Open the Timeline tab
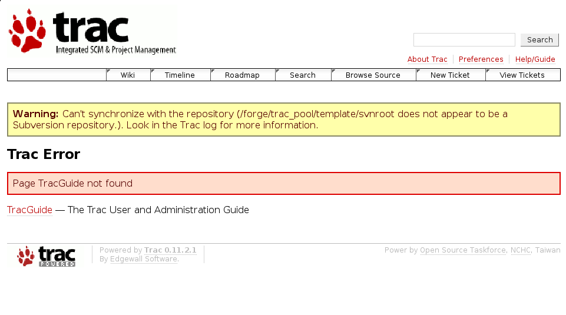Image resolution: width=566 pixels, height=315 pixels. [x=180, y=75]
